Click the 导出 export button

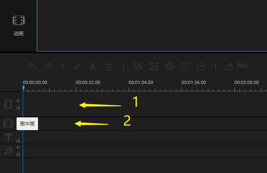tap(236, 66)
